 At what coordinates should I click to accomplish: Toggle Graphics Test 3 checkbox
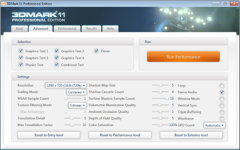21,58
